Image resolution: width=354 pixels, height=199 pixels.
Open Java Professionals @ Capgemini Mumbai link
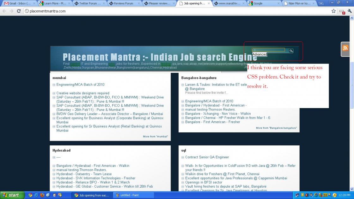click(236, 178)
